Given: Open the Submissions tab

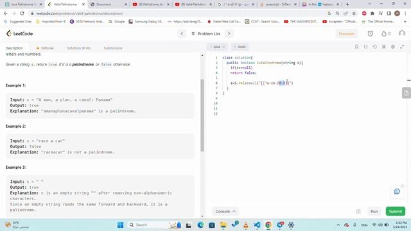Looking at the screenshot, I should click(x=113, y=48).
